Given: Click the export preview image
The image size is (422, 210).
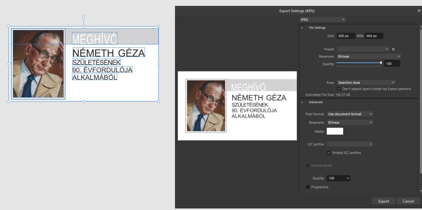Looking at the screenshot, I should [237, 106].
